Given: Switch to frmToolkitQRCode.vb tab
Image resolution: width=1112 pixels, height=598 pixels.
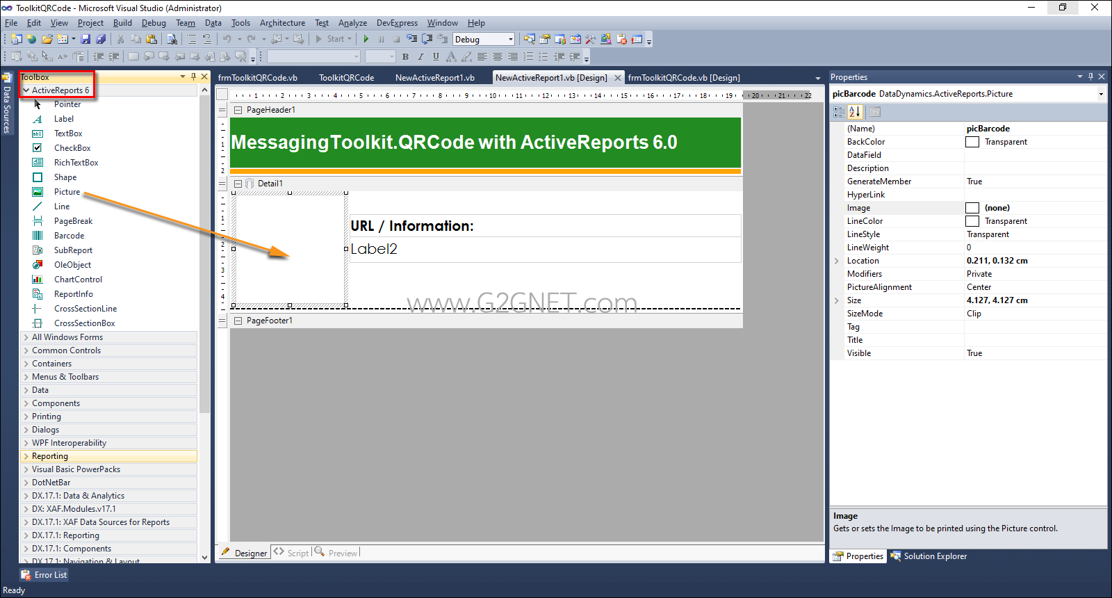Looking at the screenshot, I should [258, 78].
